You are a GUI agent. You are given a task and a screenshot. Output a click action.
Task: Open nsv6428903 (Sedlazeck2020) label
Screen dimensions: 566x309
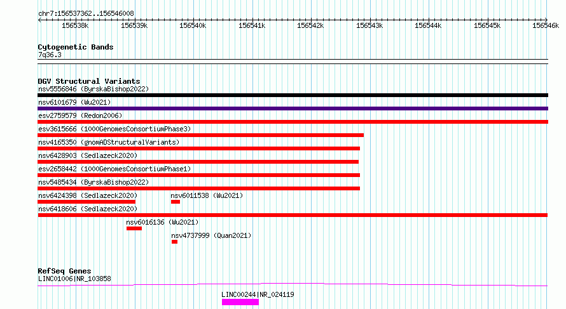[88, 155]
